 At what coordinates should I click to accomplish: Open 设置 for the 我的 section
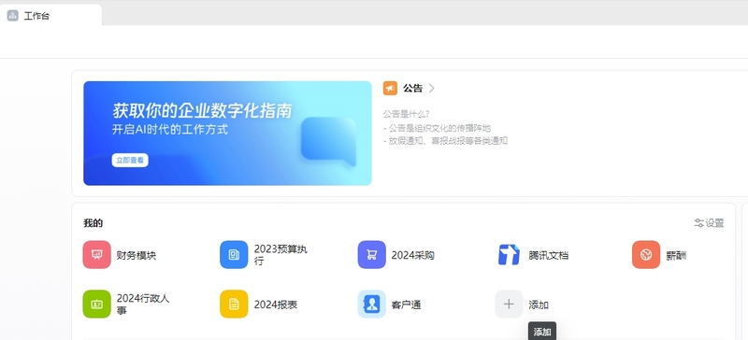(710, 223)
